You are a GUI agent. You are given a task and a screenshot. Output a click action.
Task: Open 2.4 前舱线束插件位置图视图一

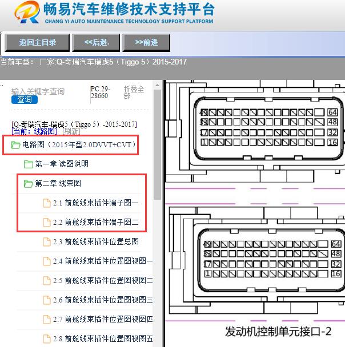(103, 261)
